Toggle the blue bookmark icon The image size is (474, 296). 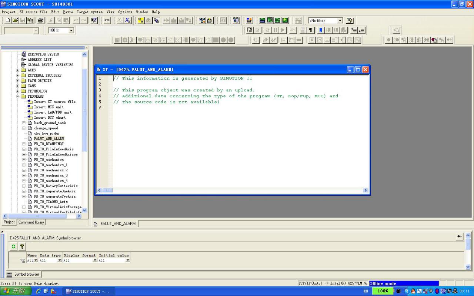click(x=321, y=30)
